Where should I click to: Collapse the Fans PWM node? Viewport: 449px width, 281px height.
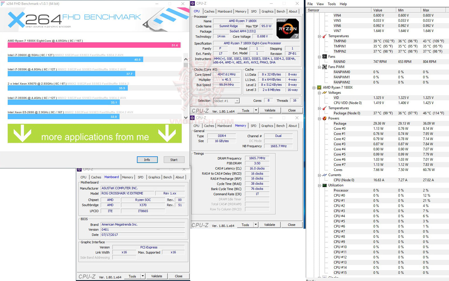pos(319,67)
